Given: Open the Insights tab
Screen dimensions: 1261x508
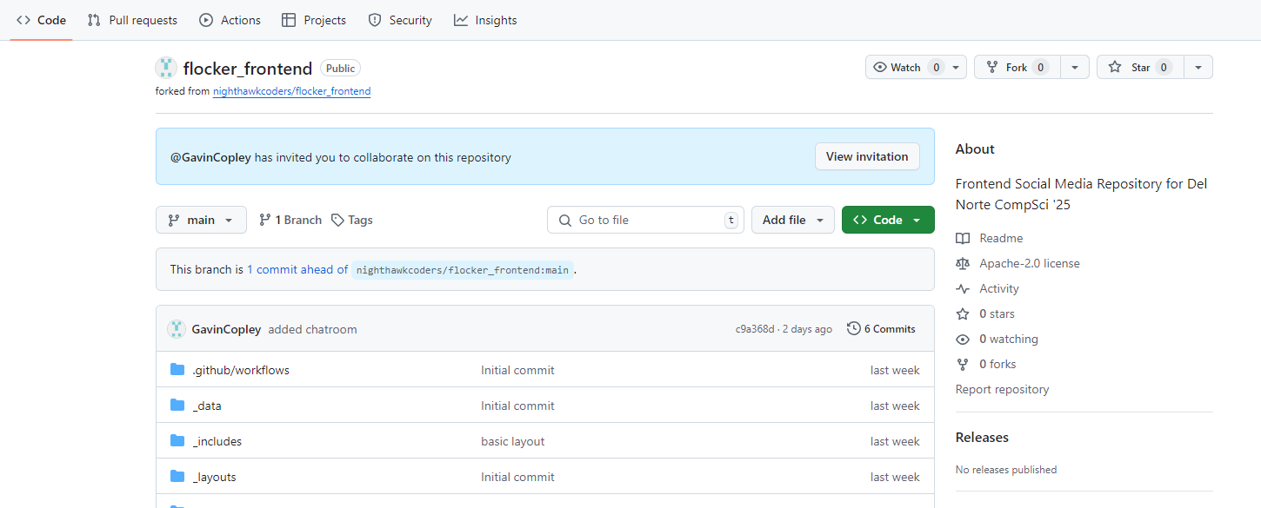Looking at the screenshot, I should point(485,20).
